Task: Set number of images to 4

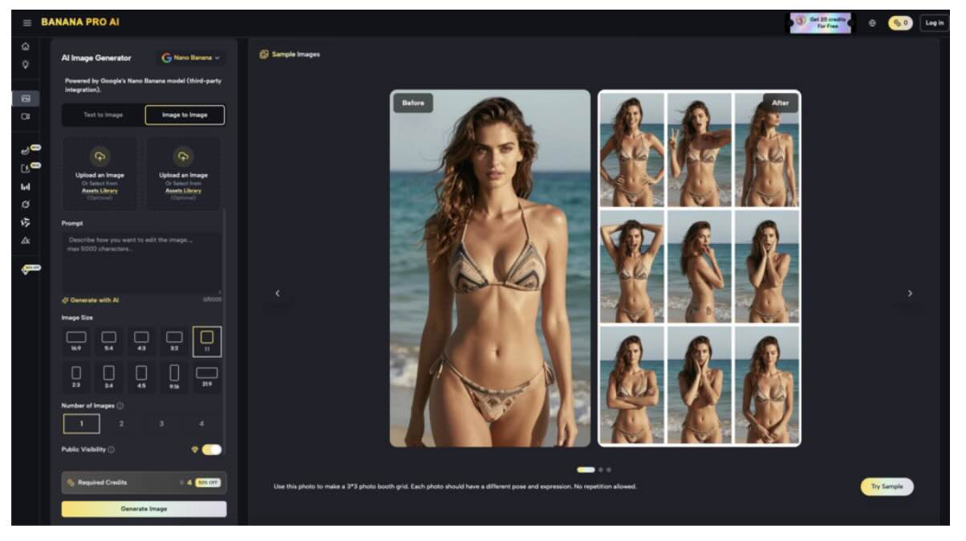Action: 201,424
